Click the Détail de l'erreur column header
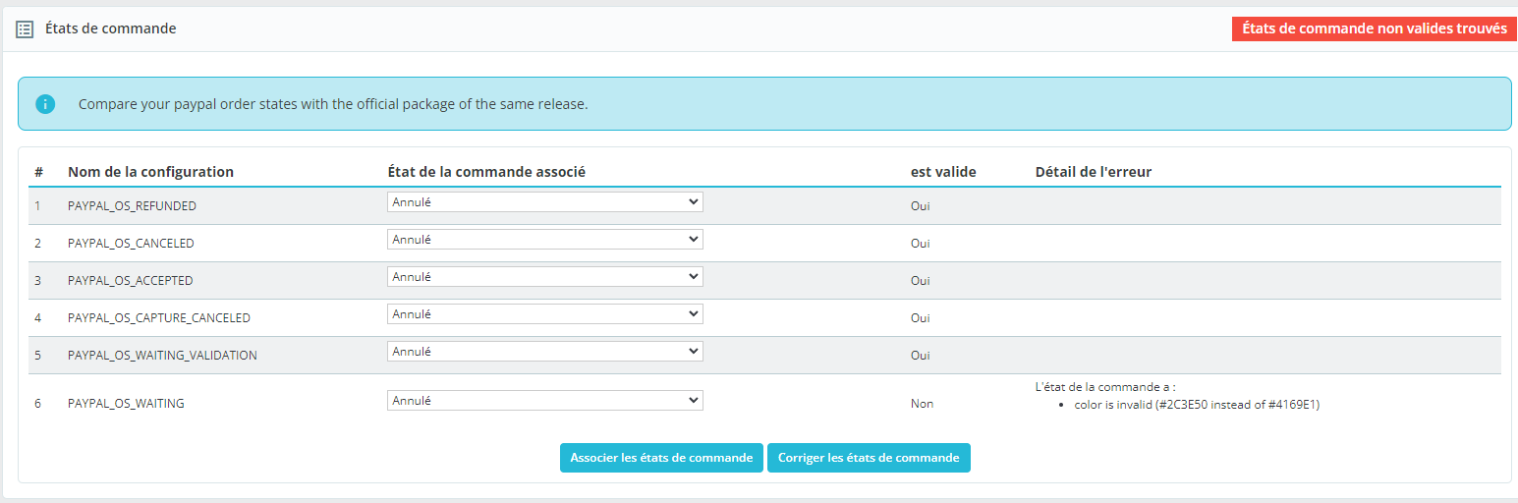 pos(1094,172)
